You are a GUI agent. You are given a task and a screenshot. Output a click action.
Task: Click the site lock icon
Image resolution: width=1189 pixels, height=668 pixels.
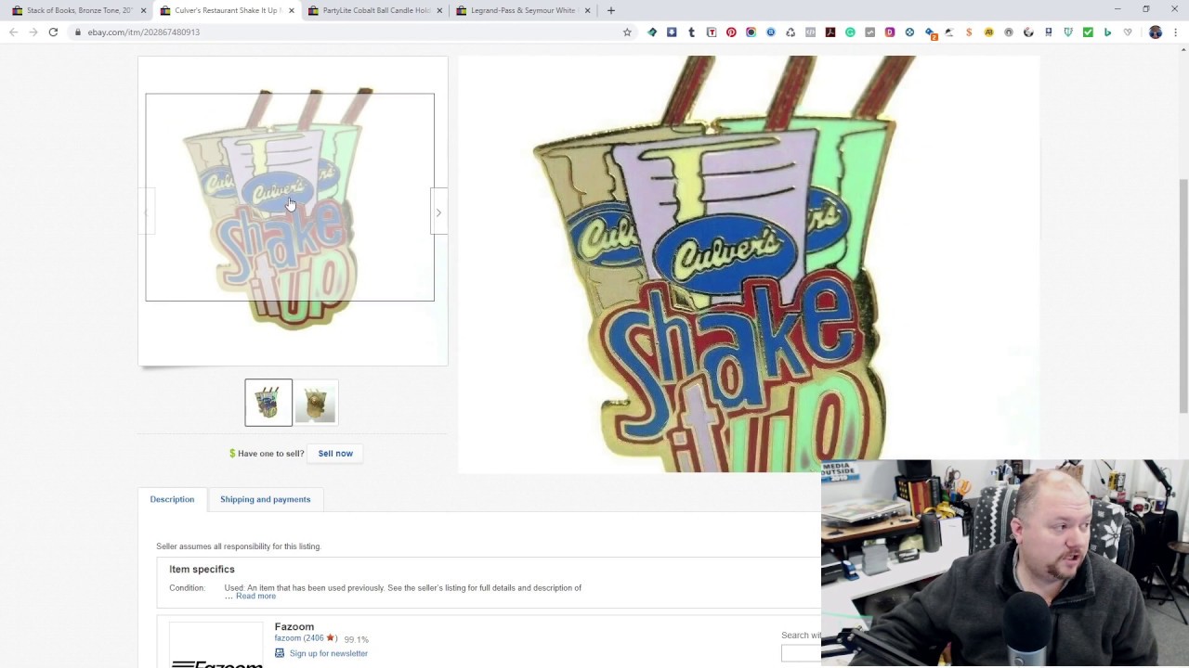[x=78, y=32]
